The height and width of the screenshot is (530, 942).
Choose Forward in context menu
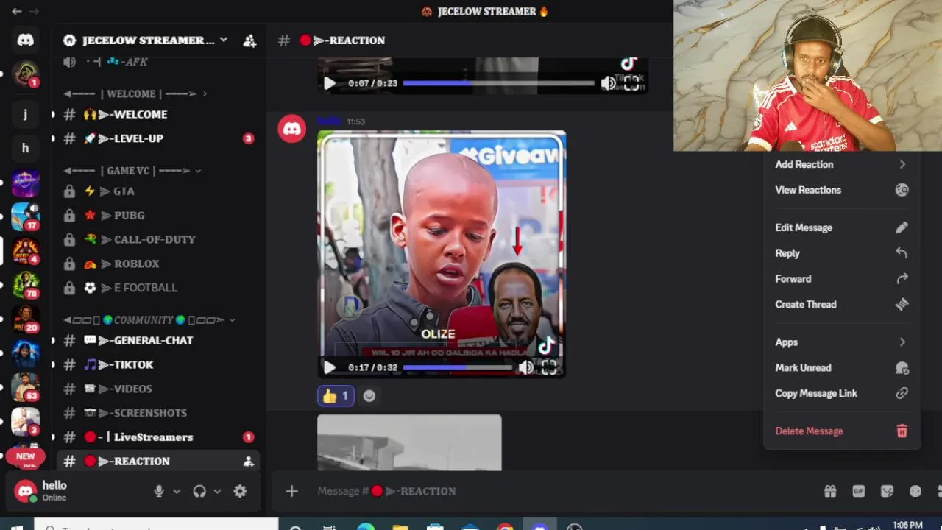tap(842, 279)
